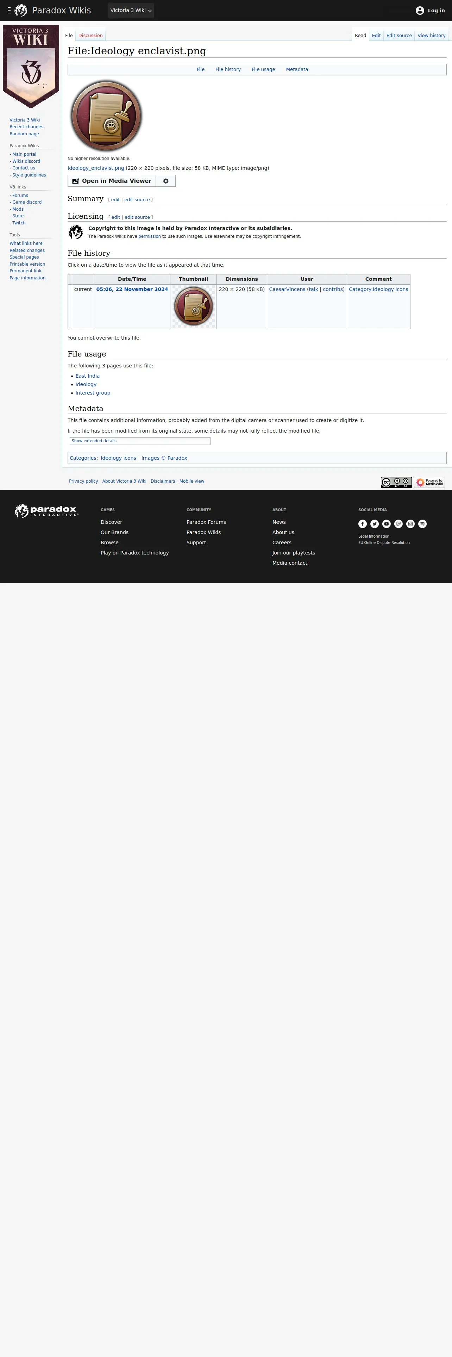Screen dimensions: 452x1357
Task: Open the Ideology page link
Action: tap(86, 385)
